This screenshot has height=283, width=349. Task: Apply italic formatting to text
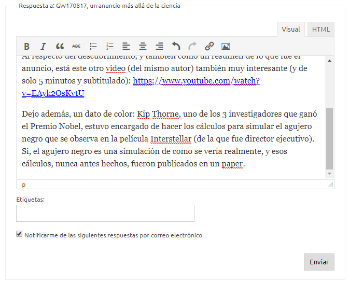(x=43, y=46)
